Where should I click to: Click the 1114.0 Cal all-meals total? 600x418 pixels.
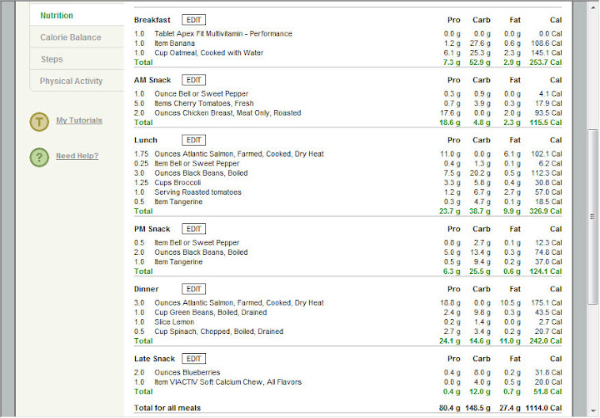click(543, 408)
